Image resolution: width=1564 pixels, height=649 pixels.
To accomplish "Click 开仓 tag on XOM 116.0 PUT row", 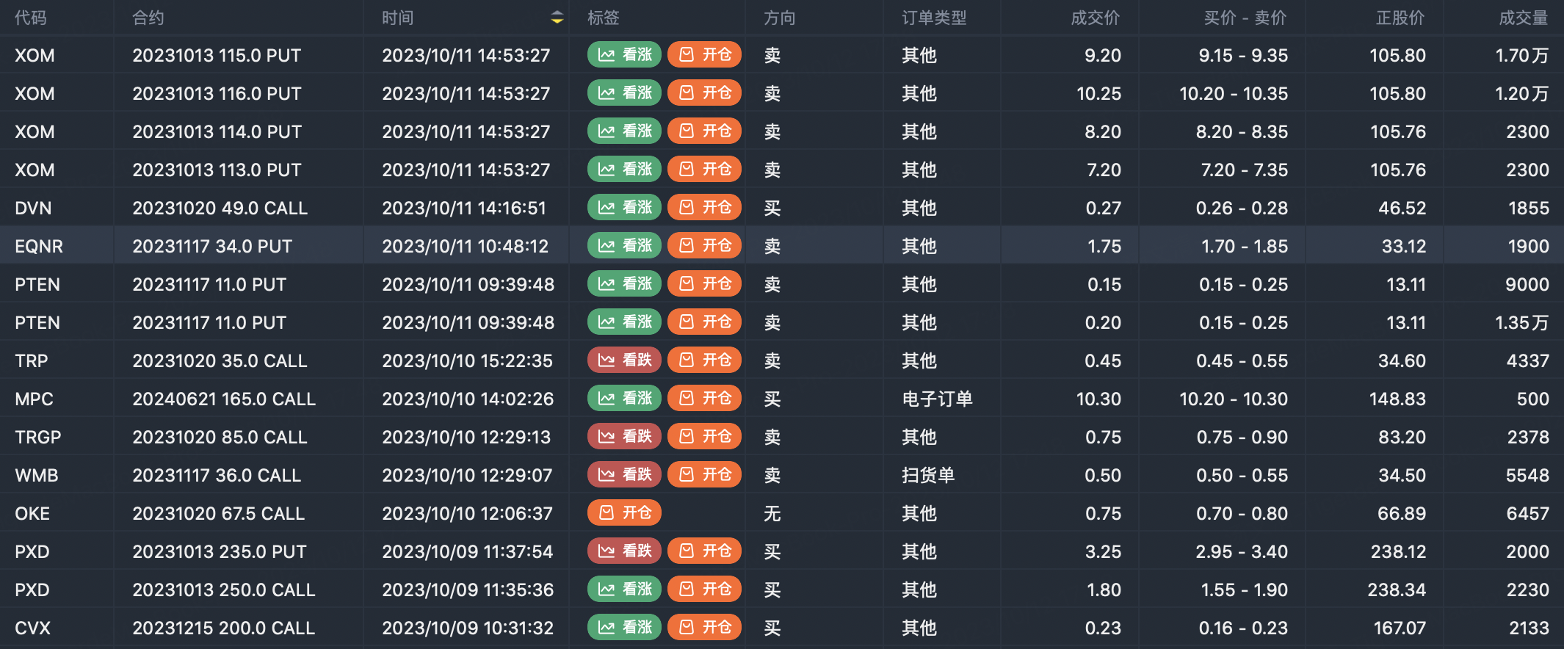I will coord(705,93).
